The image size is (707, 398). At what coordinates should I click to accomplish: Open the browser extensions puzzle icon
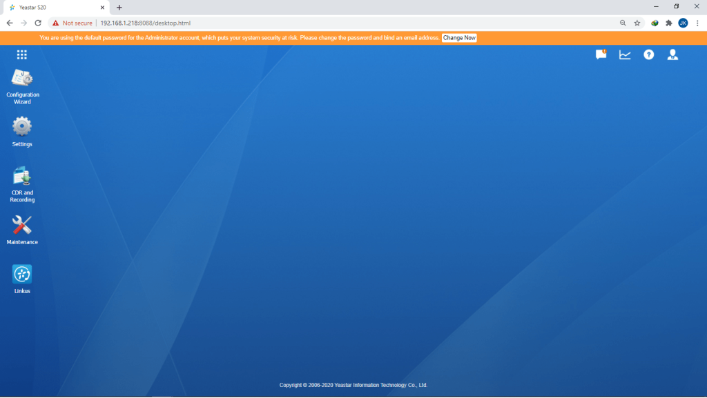tap(668, 23)
